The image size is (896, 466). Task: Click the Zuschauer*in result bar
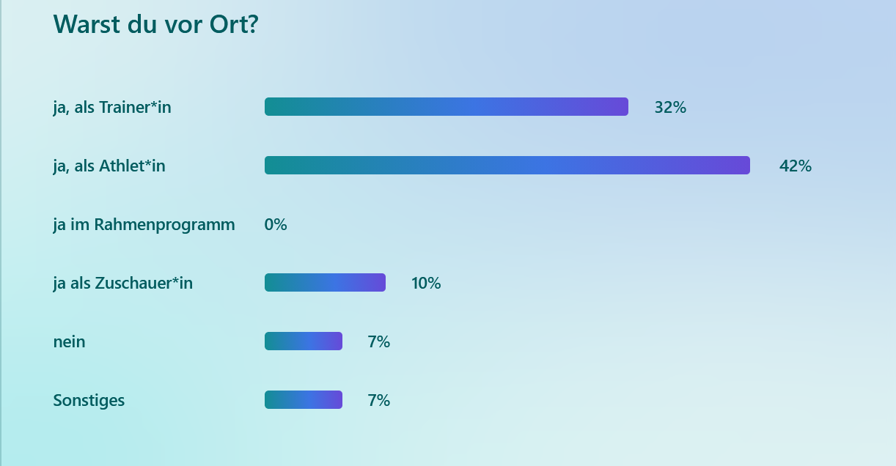(x=325, y=283)
